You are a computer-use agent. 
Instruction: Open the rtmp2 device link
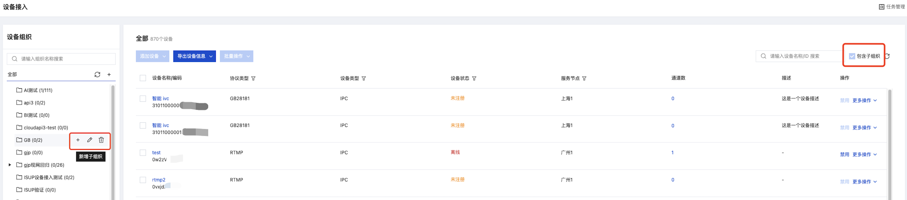pos(158,180)
